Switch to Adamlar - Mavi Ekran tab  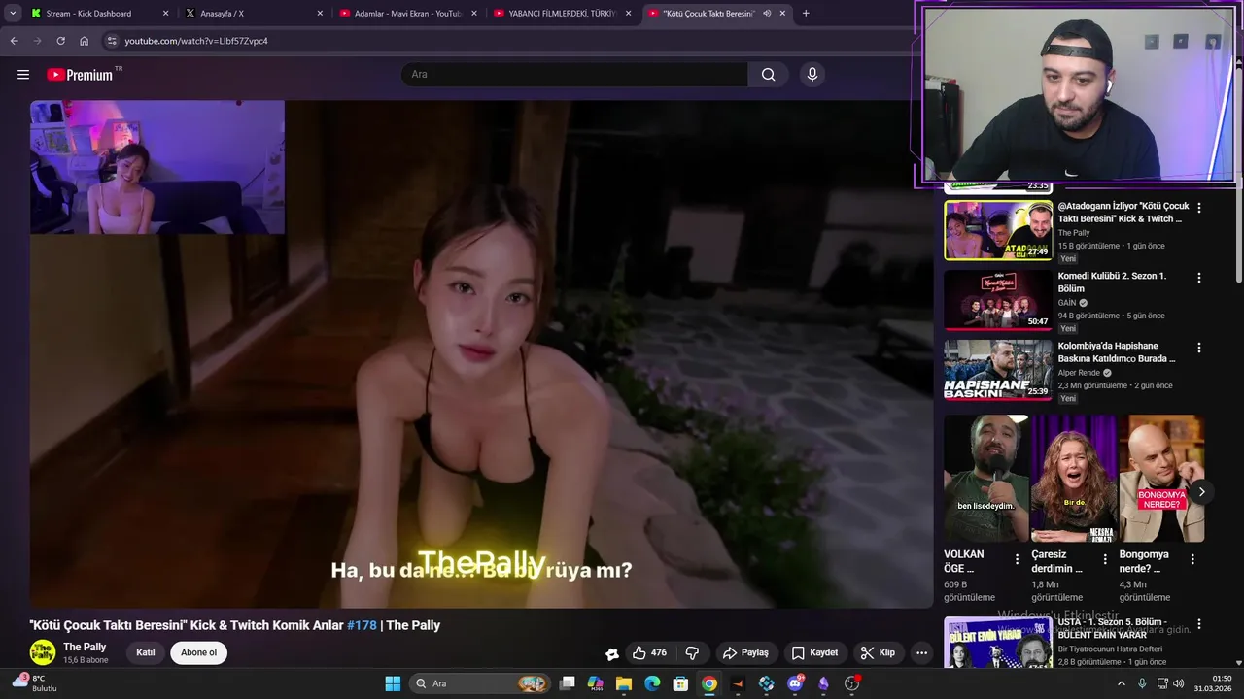click(407, 14)
